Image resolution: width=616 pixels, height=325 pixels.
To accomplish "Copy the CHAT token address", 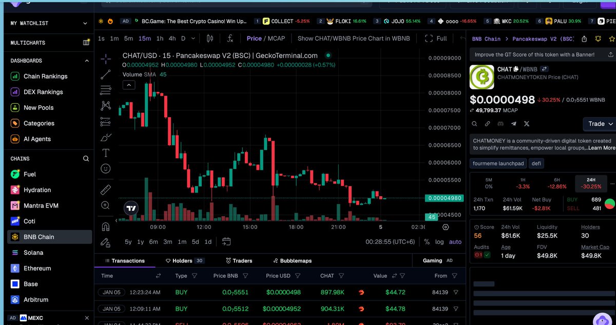I will (516, 69).
